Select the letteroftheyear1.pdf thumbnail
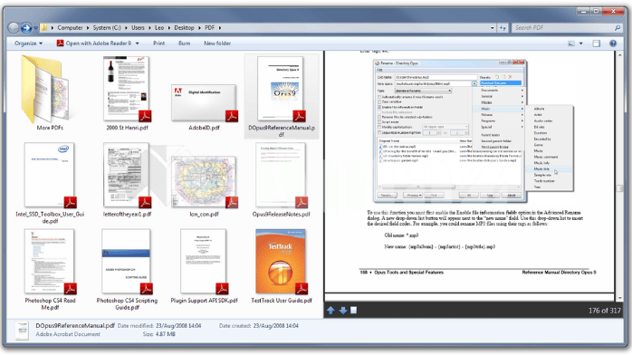Screen dimensions: 632x355 [x=127, y=176]
